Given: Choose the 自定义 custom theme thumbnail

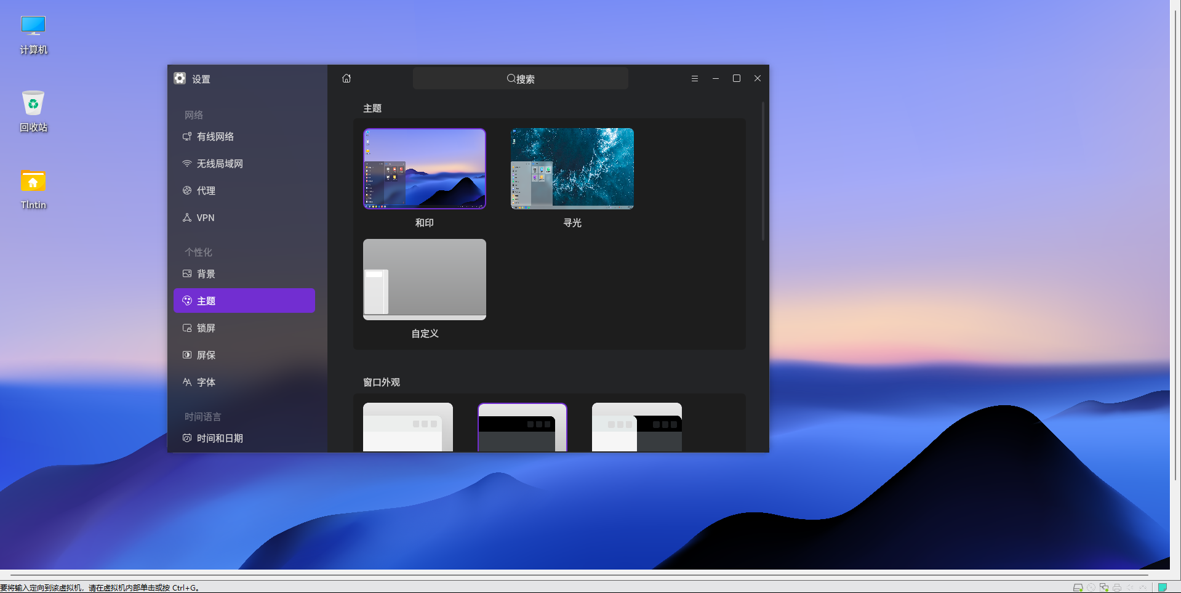Looking at the screenshot, I should 425,279.
